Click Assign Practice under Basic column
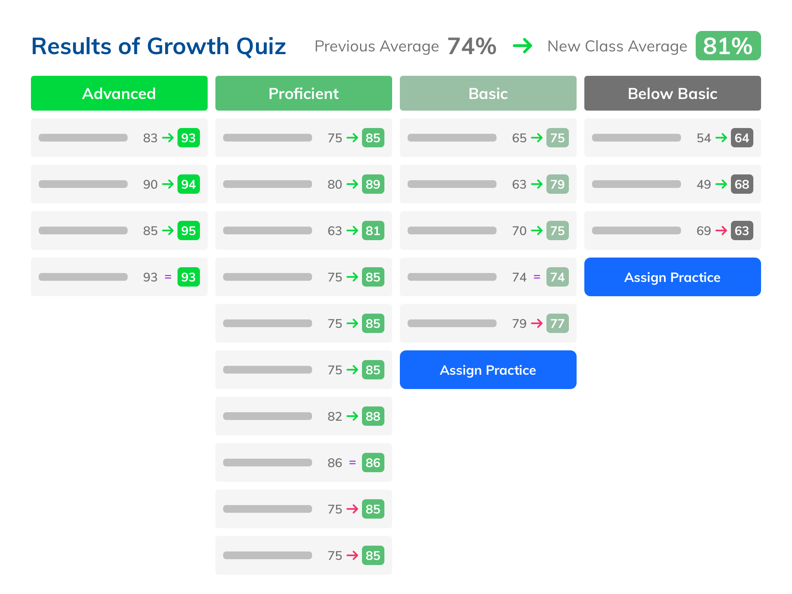 [x=488, y=369]
